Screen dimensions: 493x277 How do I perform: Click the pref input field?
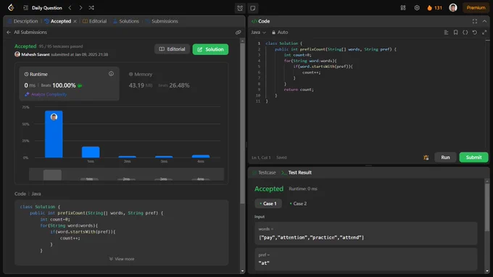pyautogui.click(x=366, y=259)
